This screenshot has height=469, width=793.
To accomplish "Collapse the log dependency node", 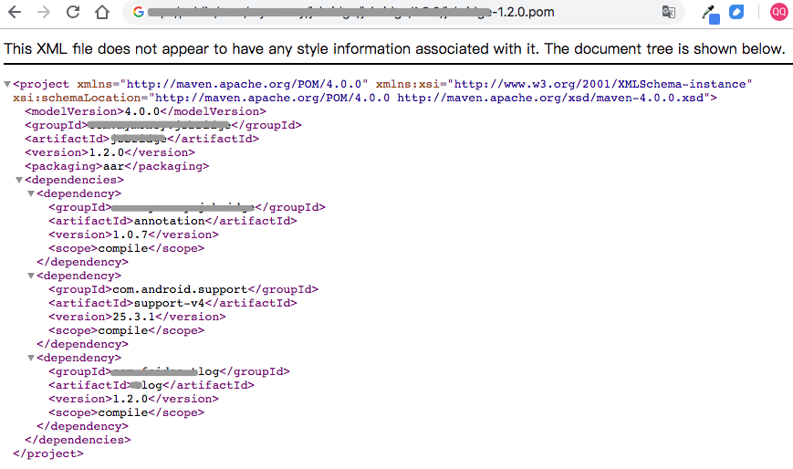I will 31,358.
